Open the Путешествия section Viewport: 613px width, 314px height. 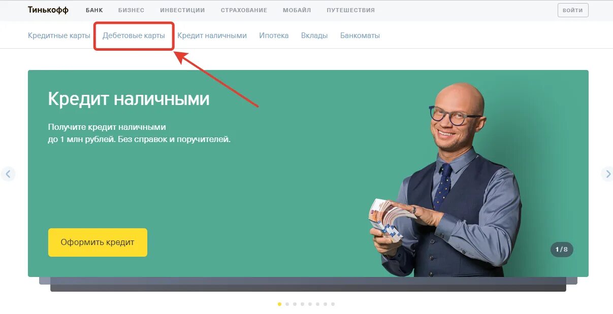click(x=351, y=10)
